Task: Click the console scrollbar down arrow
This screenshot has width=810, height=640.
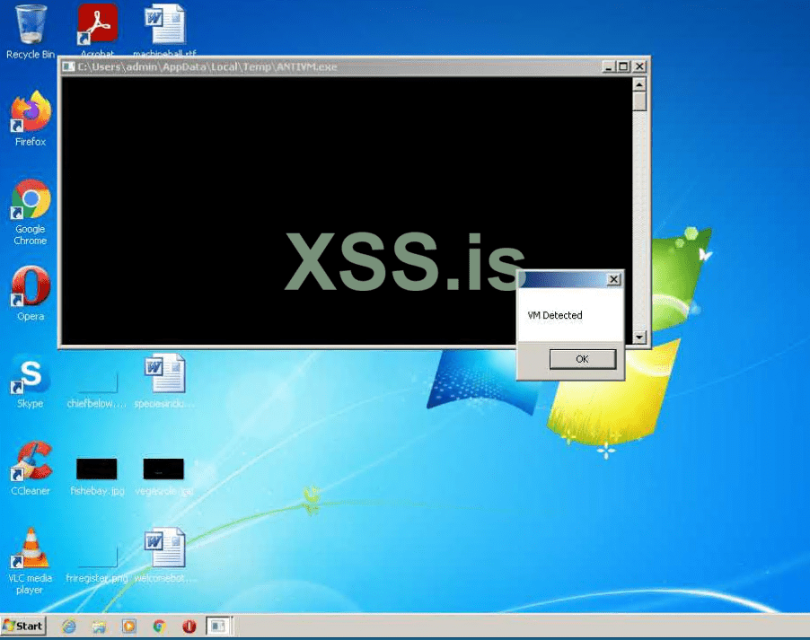Action: pos(639,338)
